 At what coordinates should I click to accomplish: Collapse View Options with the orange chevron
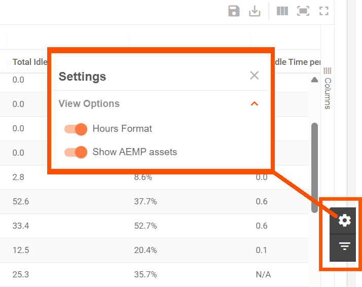click(254, 103)
